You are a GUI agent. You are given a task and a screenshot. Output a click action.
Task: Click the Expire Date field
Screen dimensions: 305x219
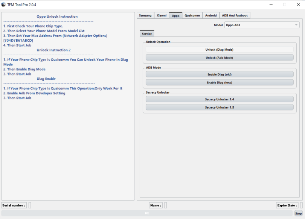301,205
